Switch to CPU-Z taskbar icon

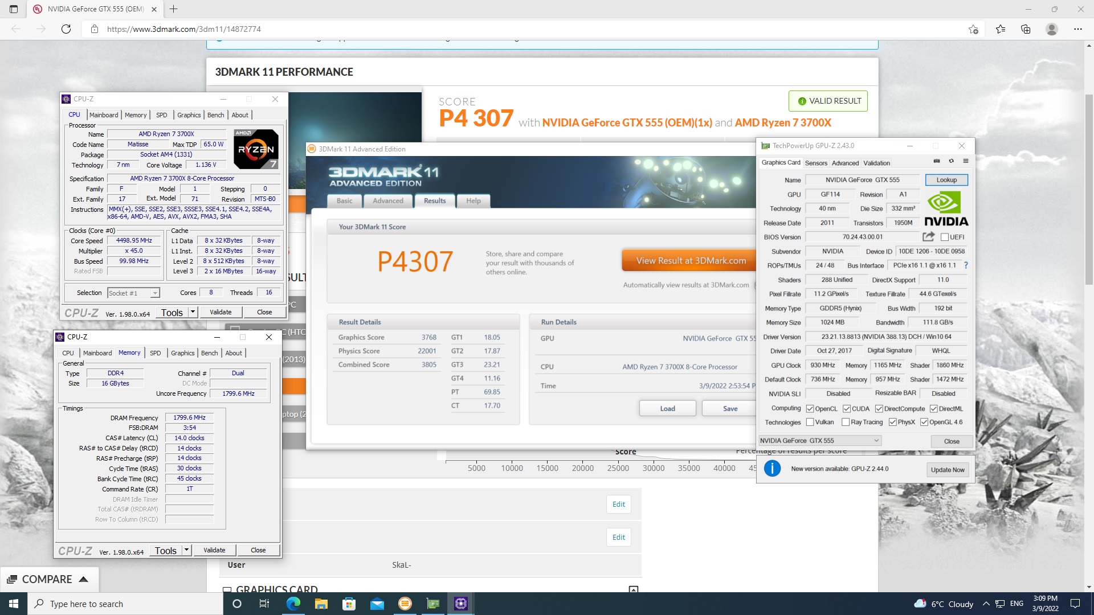[x=460, y=604]
